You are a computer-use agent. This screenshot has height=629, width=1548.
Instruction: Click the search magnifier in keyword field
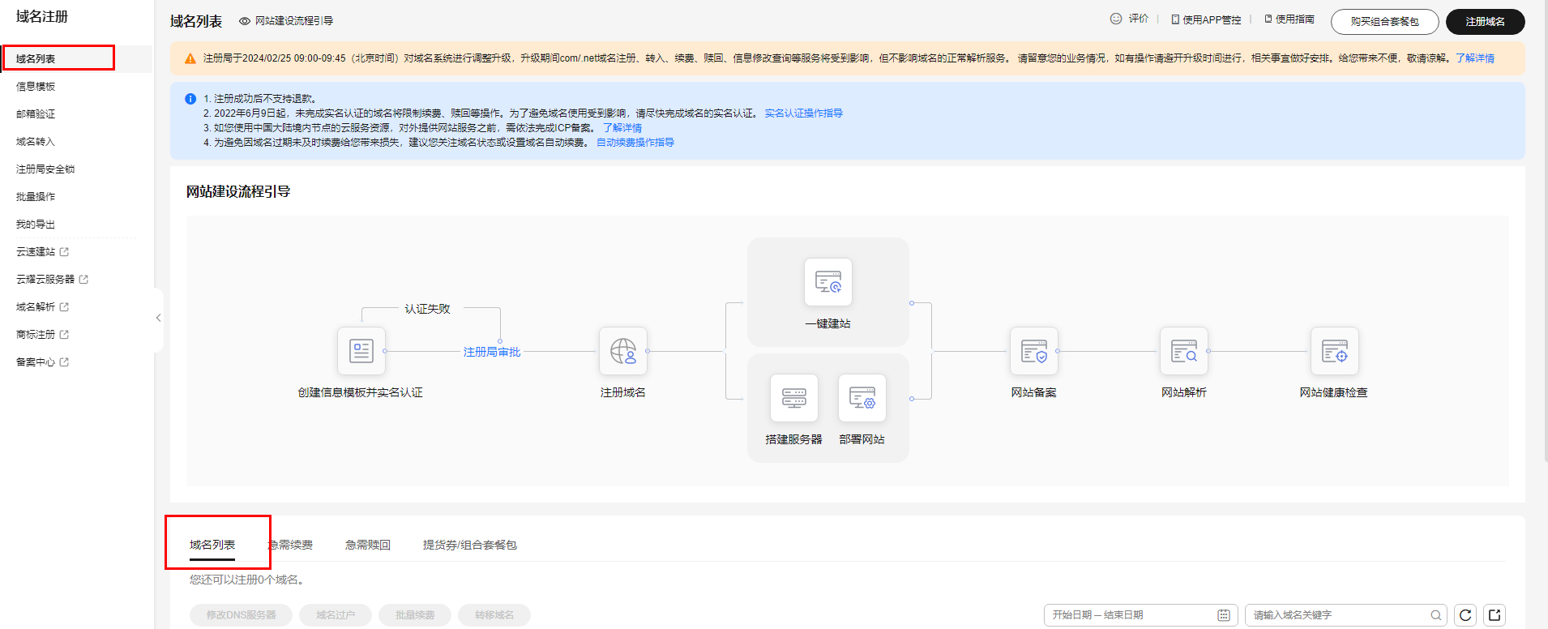pyautogui.click(x=1435, y=615)
